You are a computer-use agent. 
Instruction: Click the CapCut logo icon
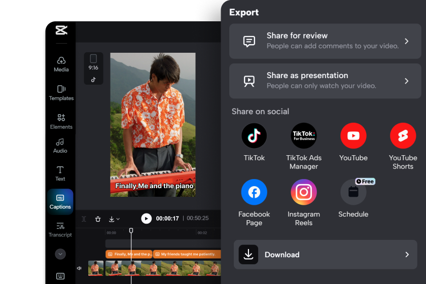[x=61, y=30]
